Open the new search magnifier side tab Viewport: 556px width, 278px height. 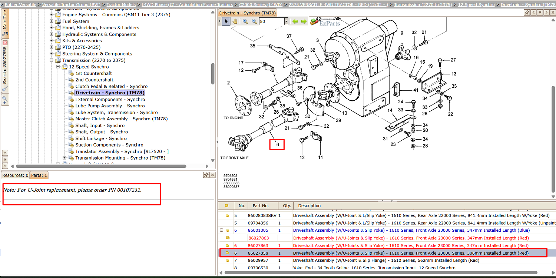point(5,100)
